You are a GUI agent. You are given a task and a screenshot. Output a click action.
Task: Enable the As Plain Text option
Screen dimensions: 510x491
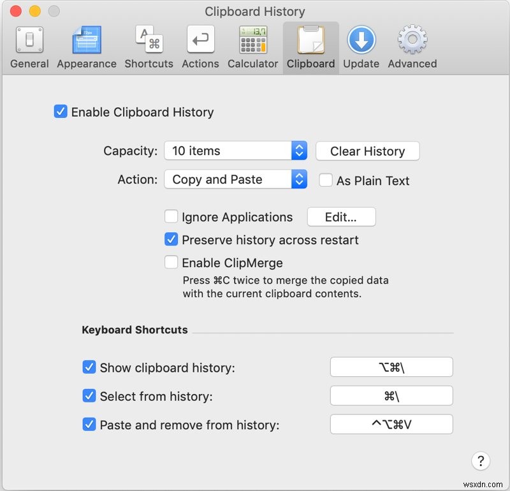[x=326, y=180]
